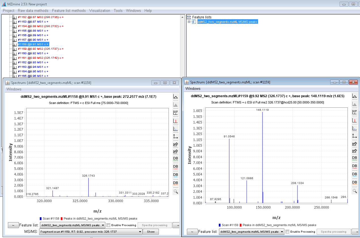Click data point values icon in scan #1158 window
360x238 pixels.
click(176, 113)
